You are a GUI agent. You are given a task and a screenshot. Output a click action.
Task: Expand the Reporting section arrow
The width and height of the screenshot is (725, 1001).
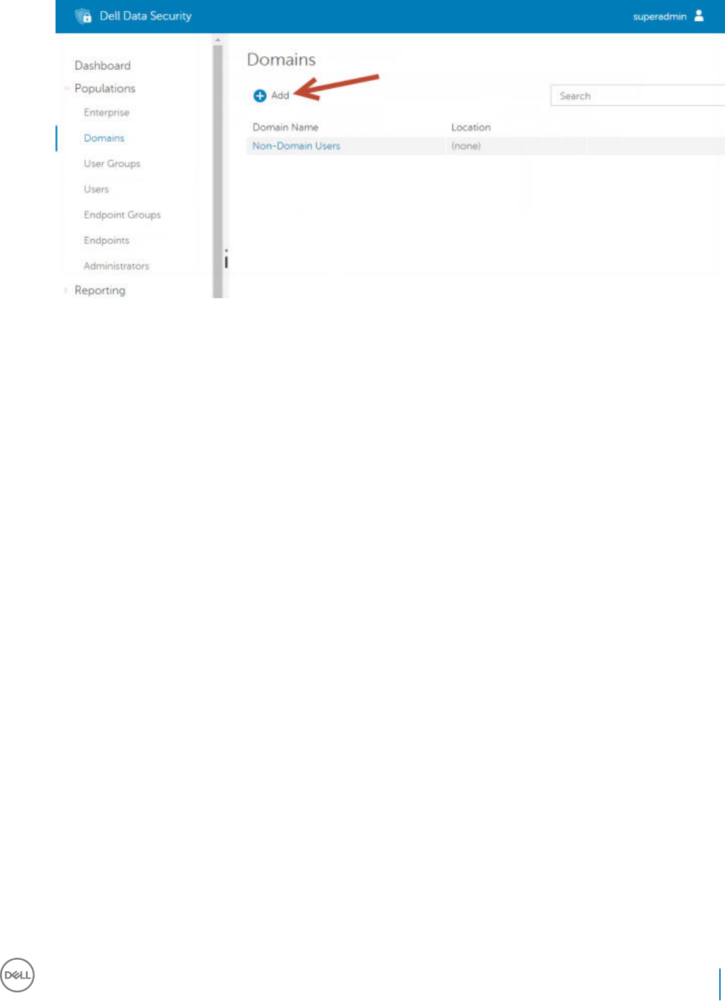(x=66, y=290)
